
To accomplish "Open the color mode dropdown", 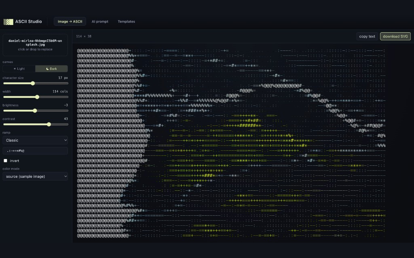I will tap(35, 177).
